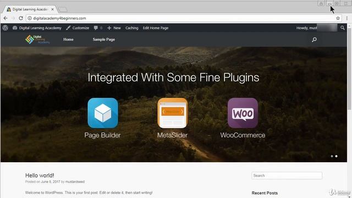
Task: Click the Page Builder cube icon
Action: [x=103, y=113]
